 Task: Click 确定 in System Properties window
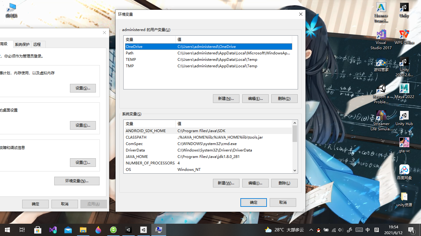click(x=35, y=204)
